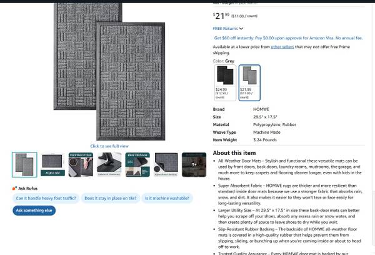Image resolution: width=375 pixels, height=255 pixels.
Task: Click the Ask something else button
Action: pyautogui.click(x=34, y=211)
